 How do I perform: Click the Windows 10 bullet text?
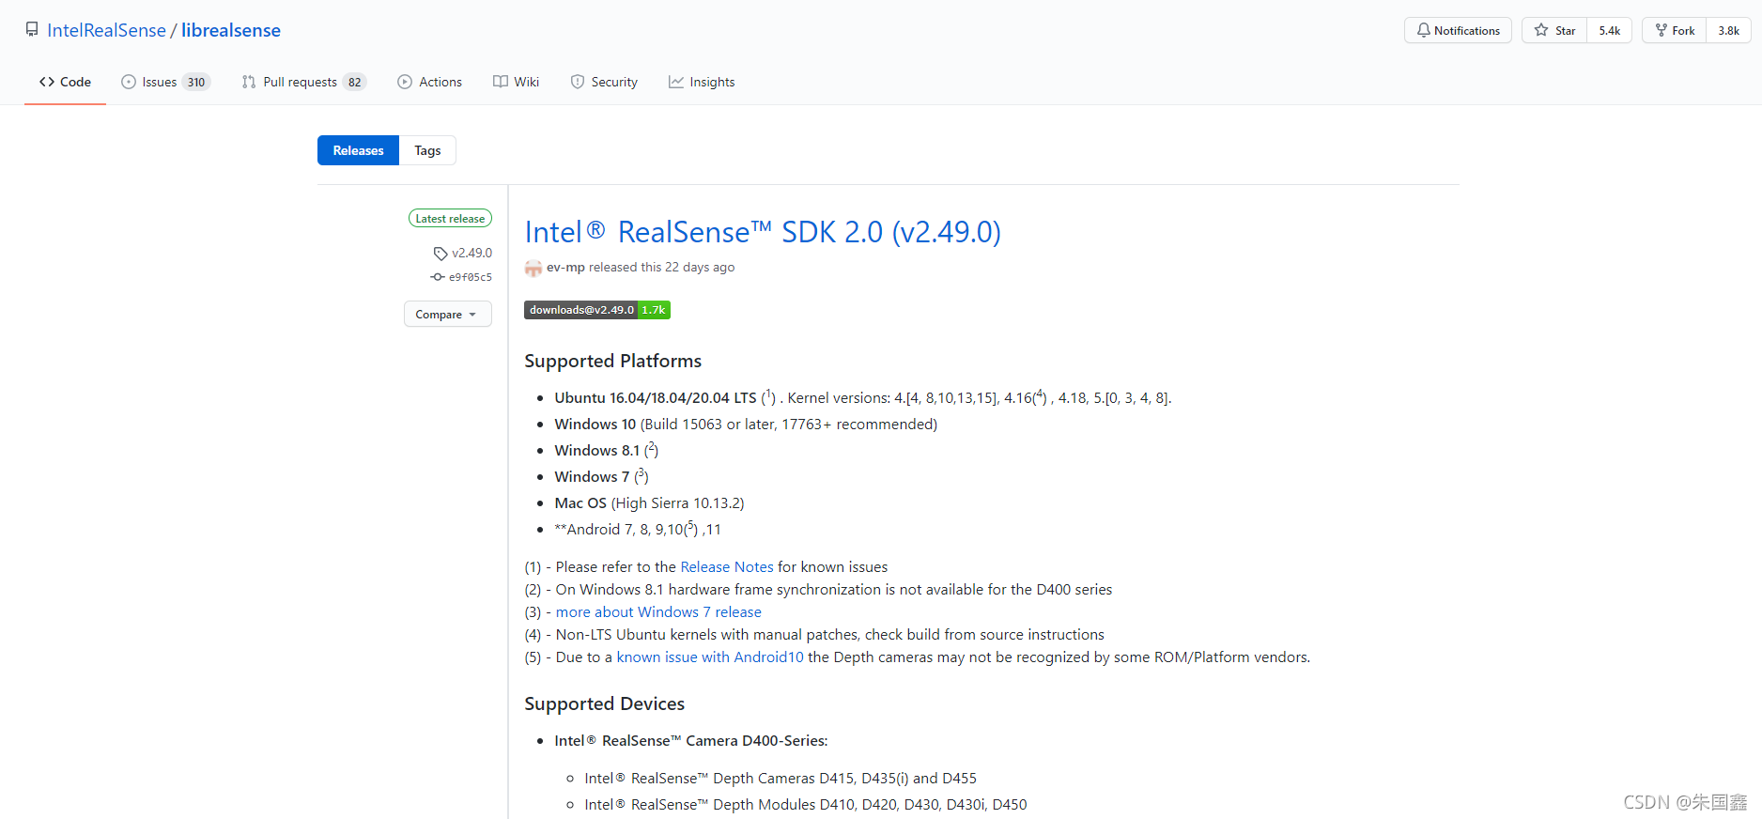click(x=746, y=424)
